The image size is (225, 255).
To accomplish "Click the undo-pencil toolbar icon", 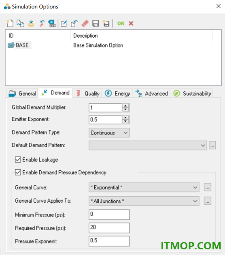I will click(42, 24).
